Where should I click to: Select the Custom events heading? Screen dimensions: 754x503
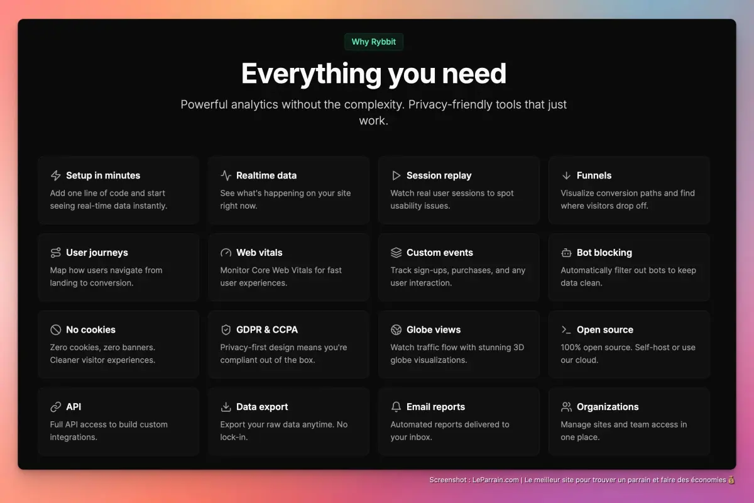[440, 253]
